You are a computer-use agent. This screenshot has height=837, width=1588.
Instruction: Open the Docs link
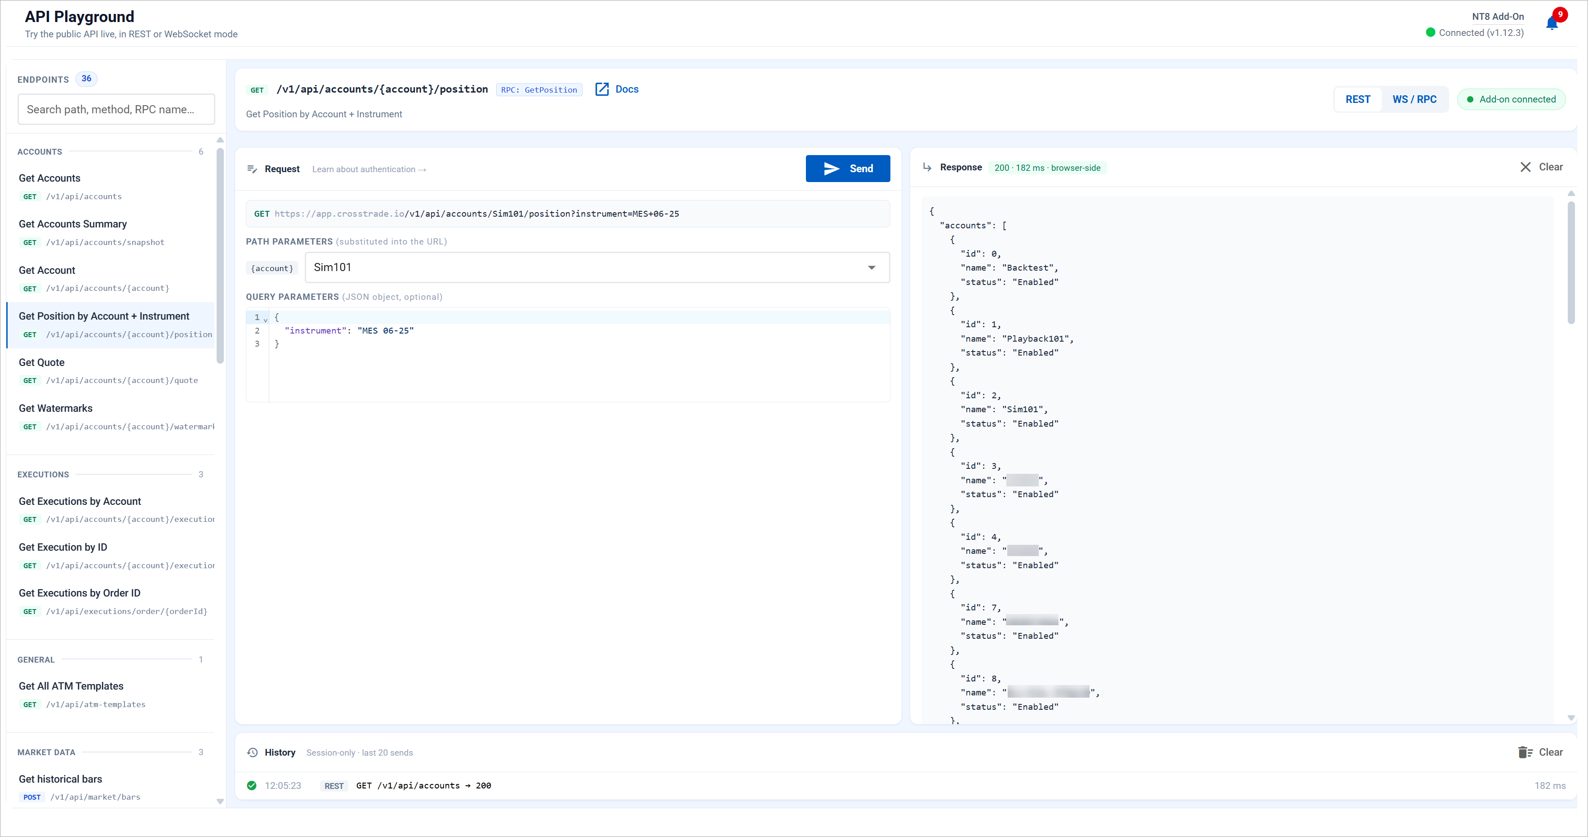617,89
